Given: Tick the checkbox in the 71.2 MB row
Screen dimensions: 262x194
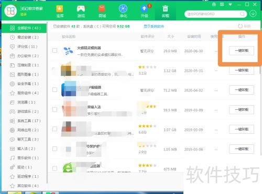Looking at the screenshot, I should (54, 89).
